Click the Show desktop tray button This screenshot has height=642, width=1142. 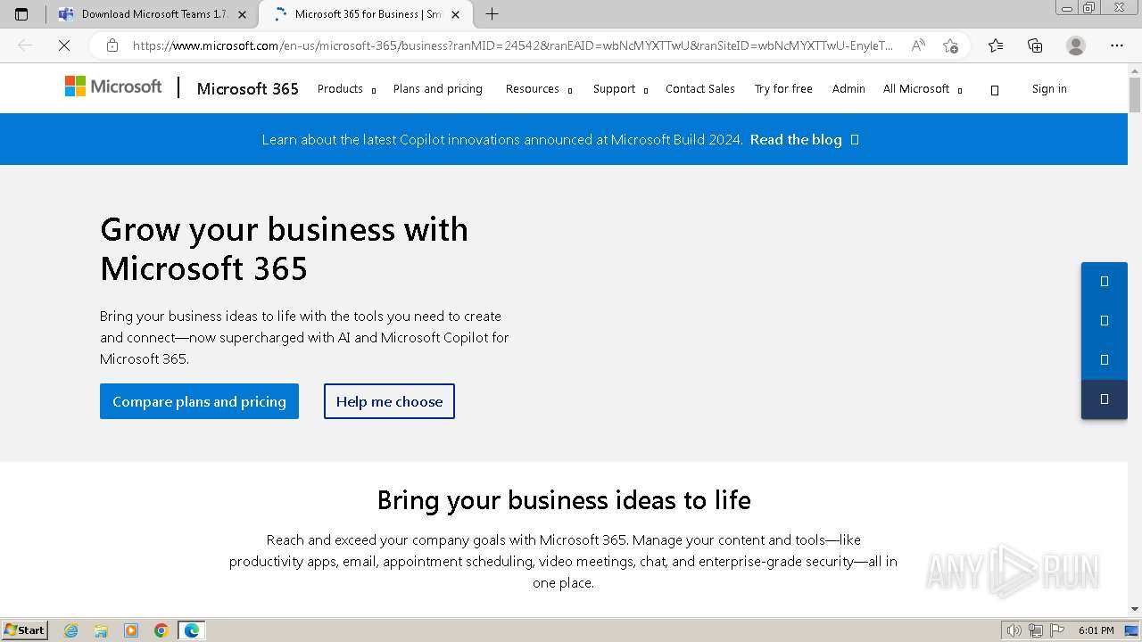point(1131,630)
